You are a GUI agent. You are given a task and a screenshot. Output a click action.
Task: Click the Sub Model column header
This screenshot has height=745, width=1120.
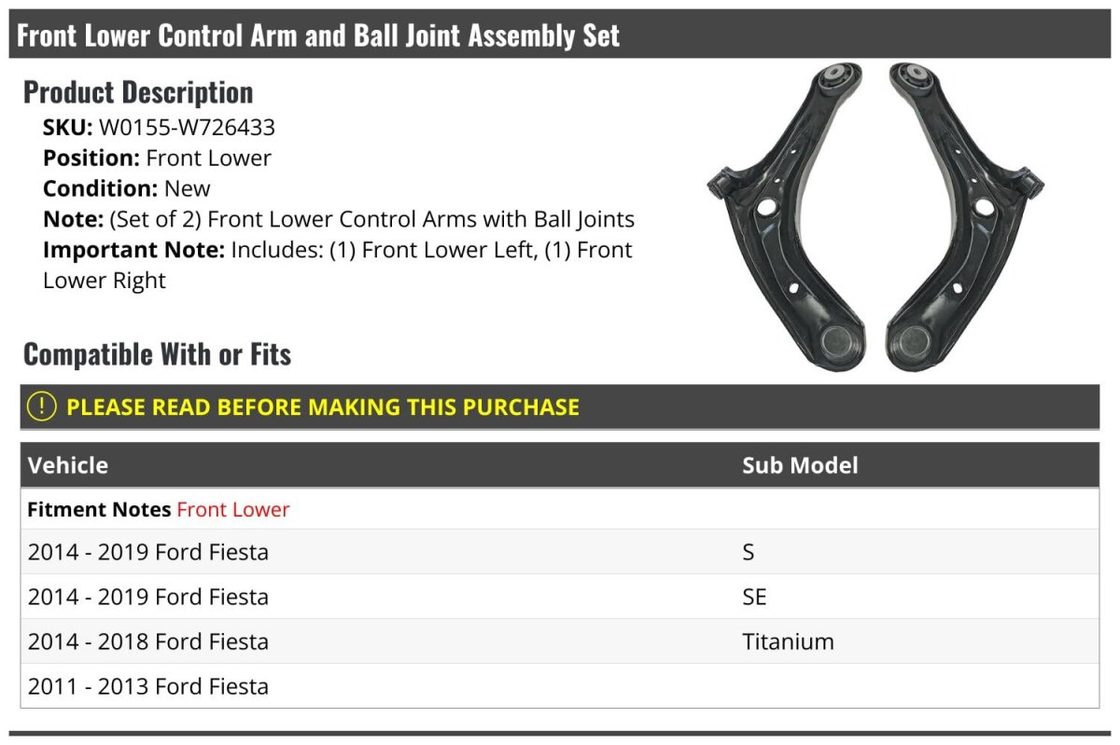[799, 465]
